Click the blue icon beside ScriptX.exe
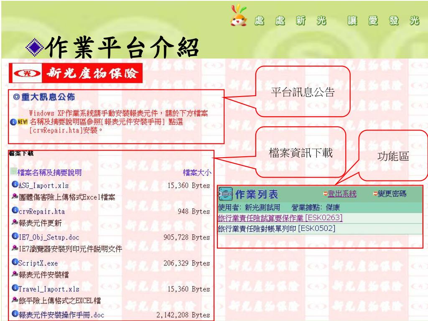The width and height of the screenshot is (428, 321). click(x=15, y=262)
